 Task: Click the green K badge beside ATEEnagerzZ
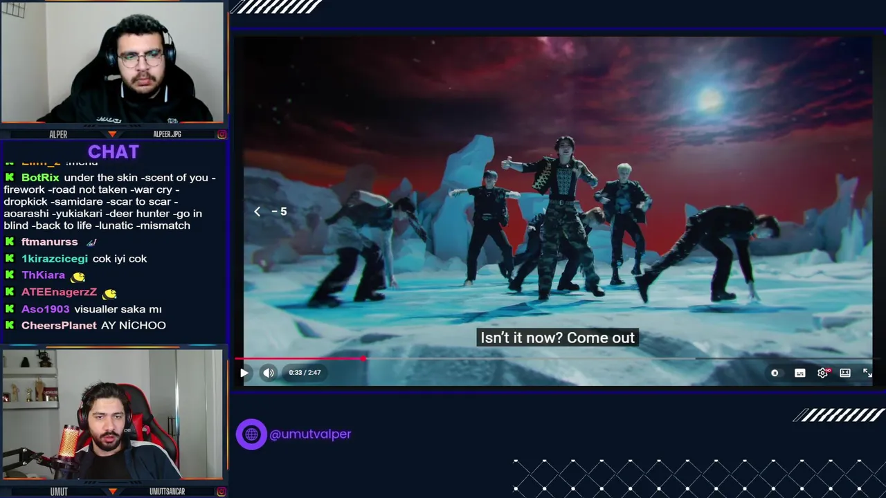click(x=10, y=293)
